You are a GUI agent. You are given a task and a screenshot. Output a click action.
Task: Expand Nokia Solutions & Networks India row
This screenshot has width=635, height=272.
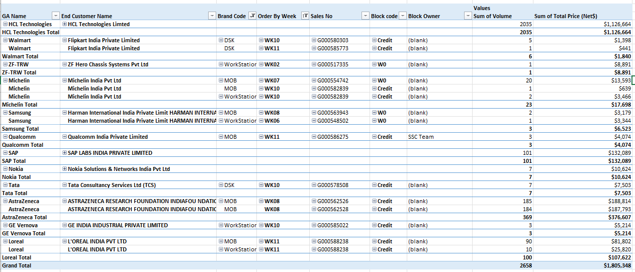(x=64, y=169)
